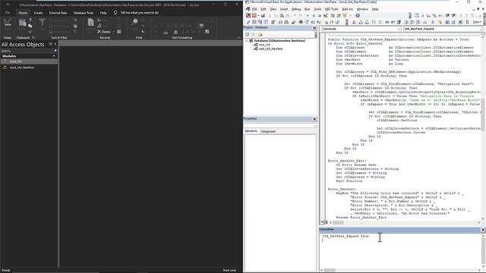The image size is (486, 273).
Task: Open Project Explorer via its toolbar icon
Action: click(333, 15)
